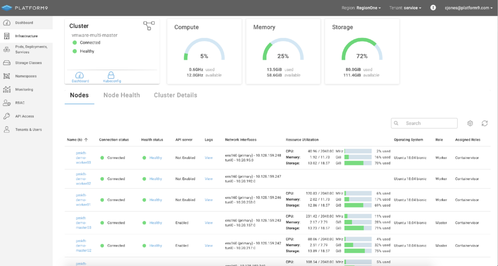Open the Storage Classes sidebar icon
Viewport: 498px width, 266px height.
[7, 63]
